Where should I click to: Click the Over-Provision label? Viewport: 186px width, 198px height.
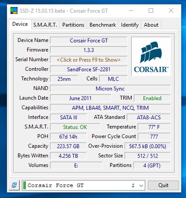pyautogui.click(x=105, y=146)
